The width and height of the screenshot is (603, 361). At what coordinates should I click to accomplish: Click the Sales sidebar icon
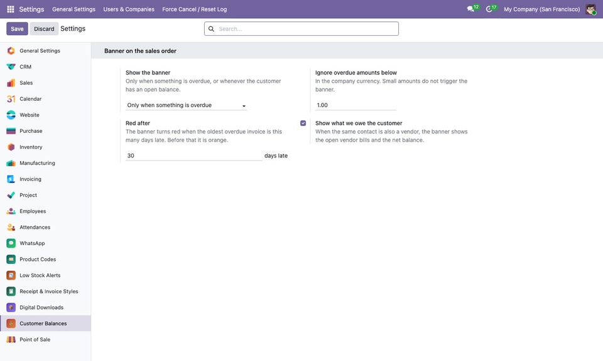[x=11, y=83]
